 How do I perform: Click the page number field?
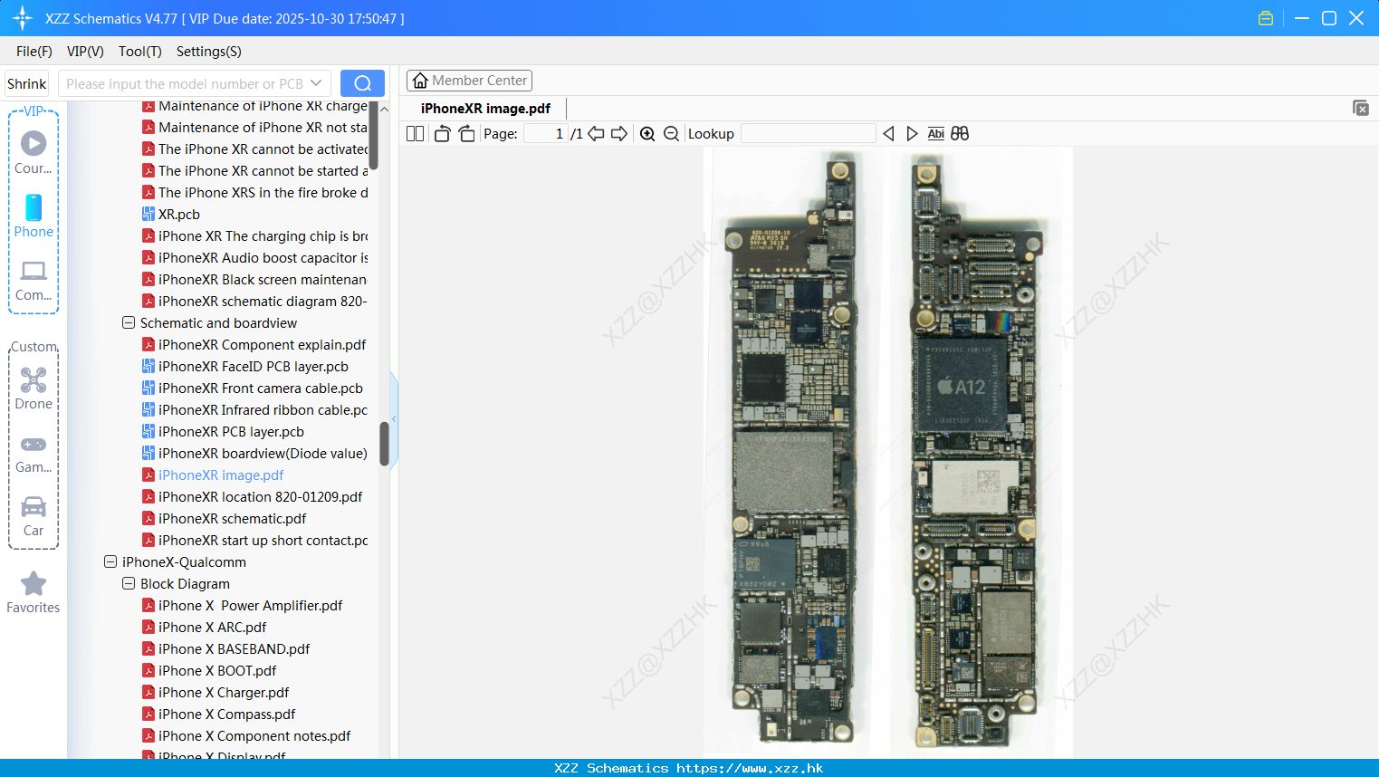coord(546,134)
